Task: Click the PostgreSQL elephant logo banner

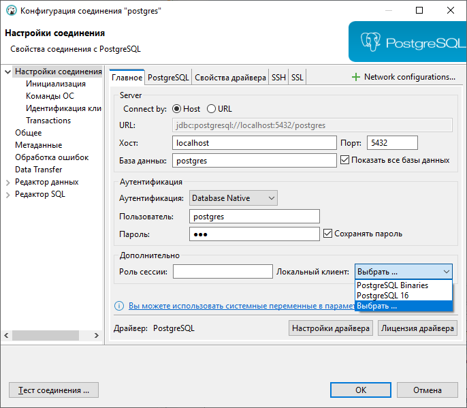Action: (x=408, y=42)
